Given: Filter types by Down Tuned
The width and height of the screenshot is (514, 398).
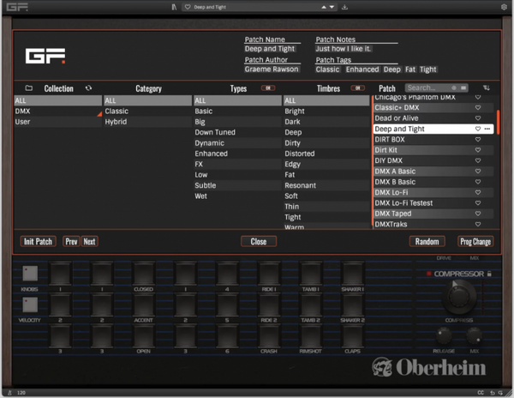Looking at the screenshot, I should click(x=237, y=132).
